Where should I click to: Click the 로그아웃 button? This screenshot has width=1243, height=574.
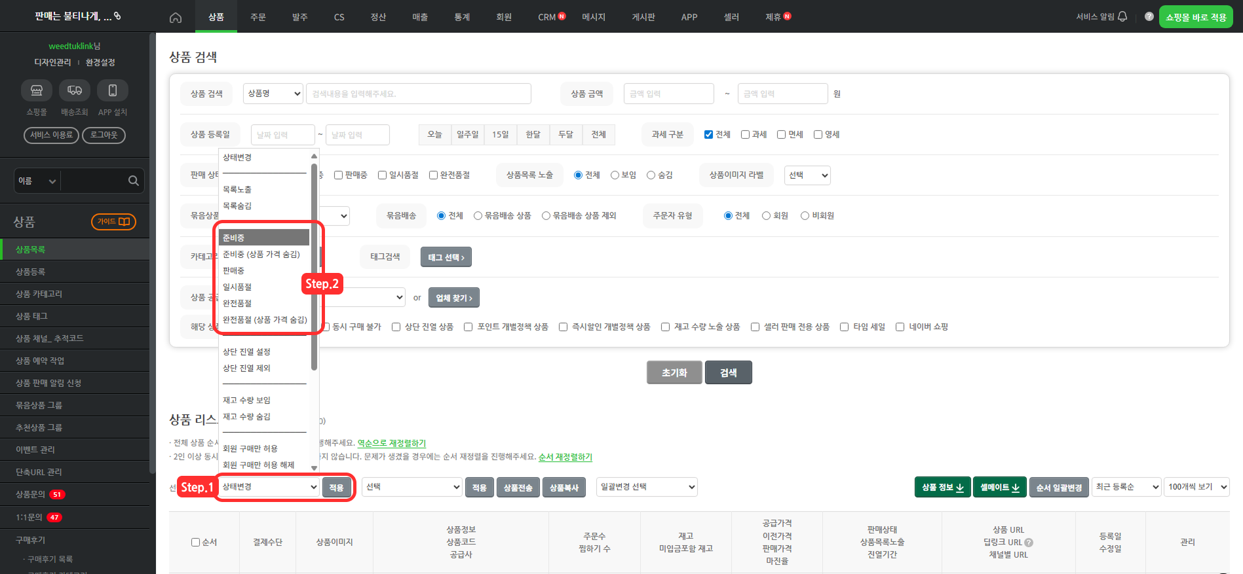(x=104, y=135)
